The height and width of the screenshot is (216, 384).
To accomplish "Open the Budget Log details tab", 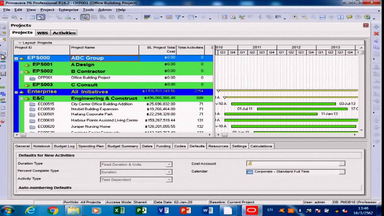I will coord(64,146).
